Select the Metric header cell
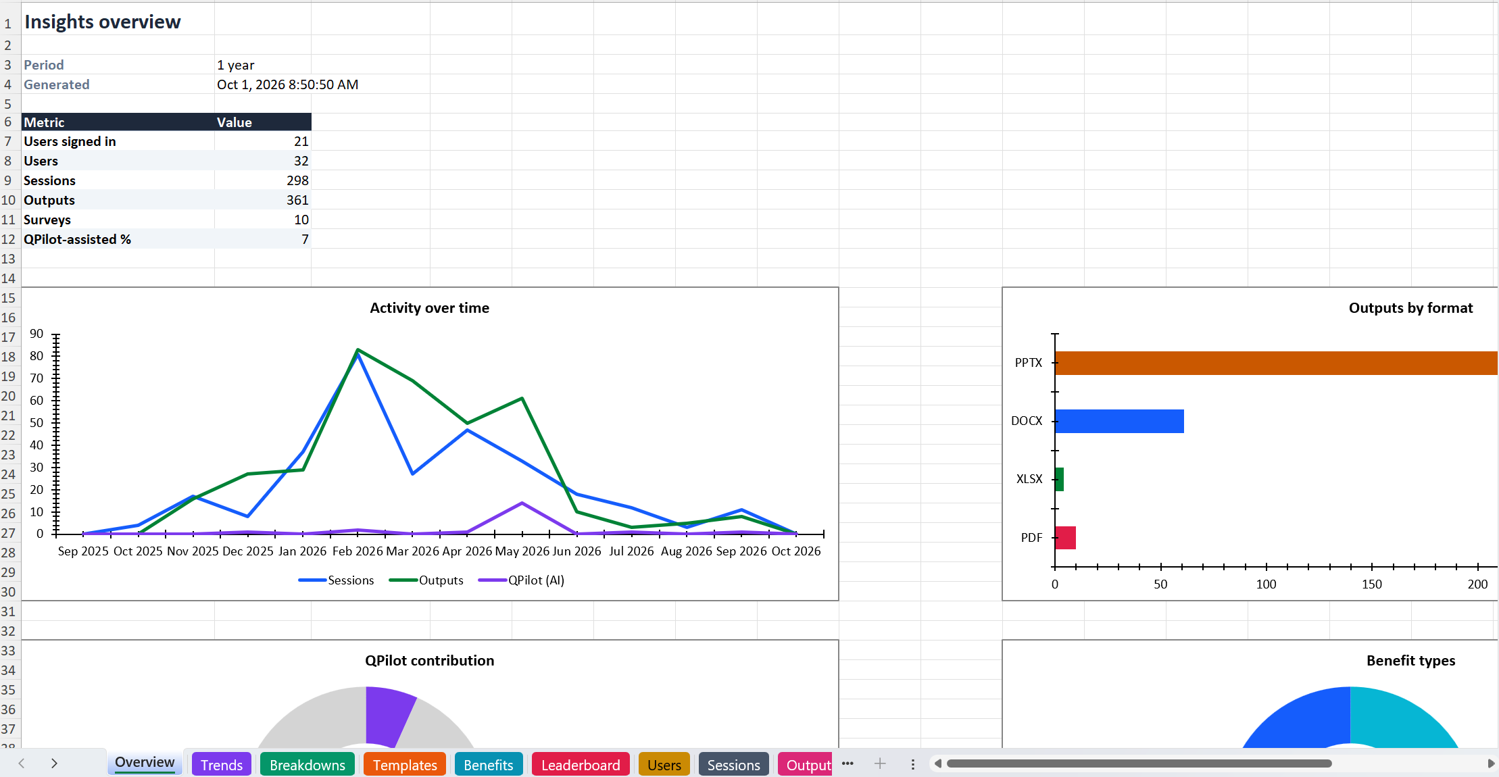Viewport: 1499px width, 777px height. 118,122
